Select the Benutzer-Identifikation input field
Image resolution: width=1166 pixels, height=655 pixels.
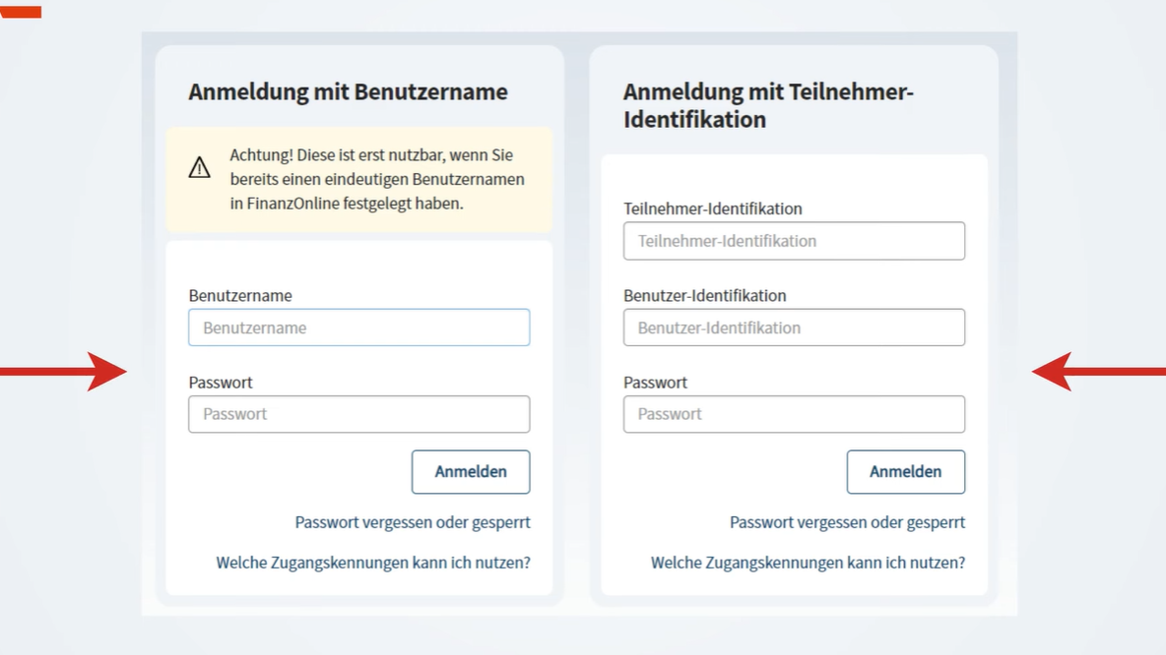click(x=794, y=327)
